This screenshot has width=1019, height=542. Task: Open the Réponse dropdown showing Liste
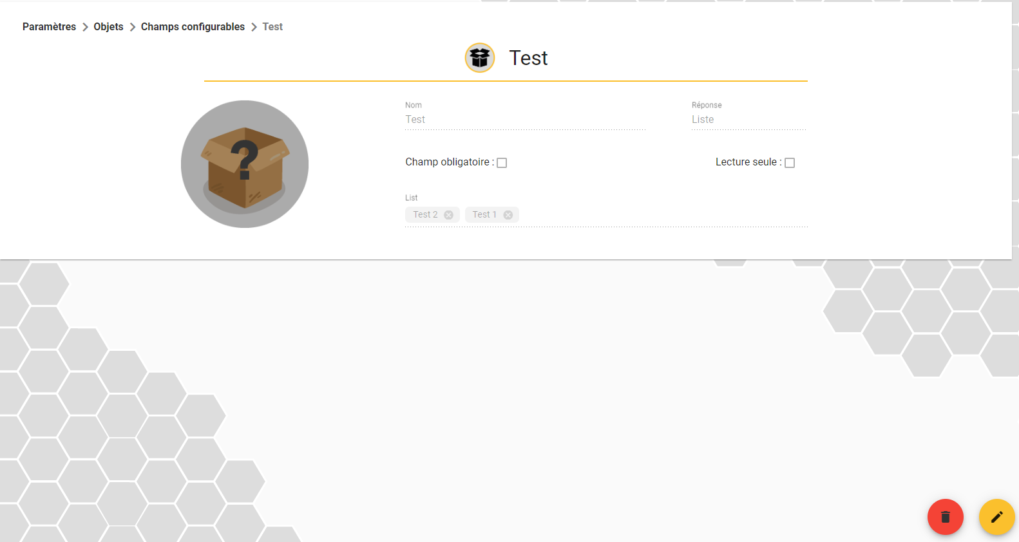click(748, 120)
